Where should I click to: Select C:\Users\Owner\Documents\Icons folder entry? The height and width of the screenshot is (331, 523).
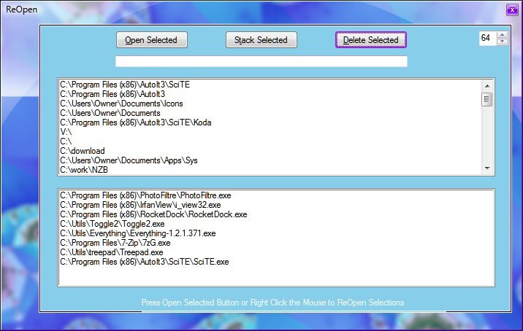click(x=121, y=104)
